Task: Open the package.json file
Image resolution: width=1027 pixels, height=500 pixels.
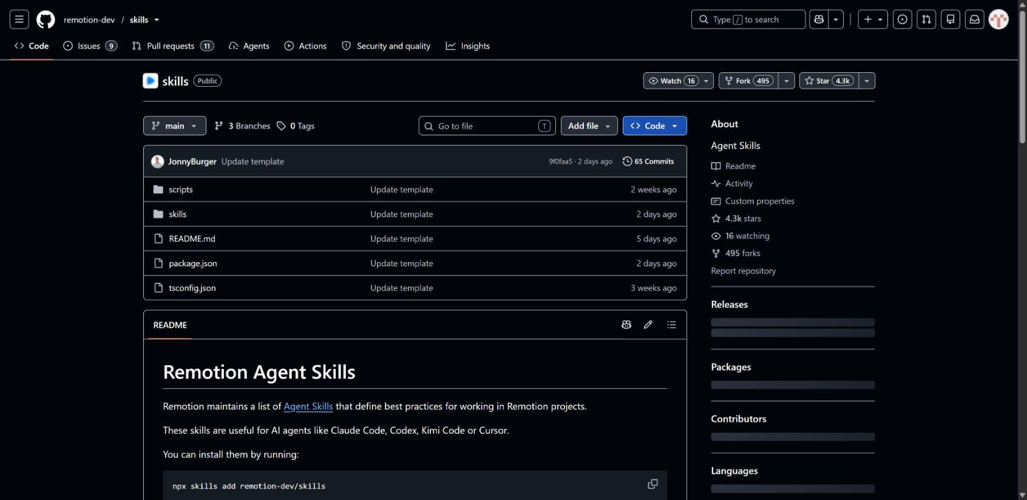Action: 193,263
